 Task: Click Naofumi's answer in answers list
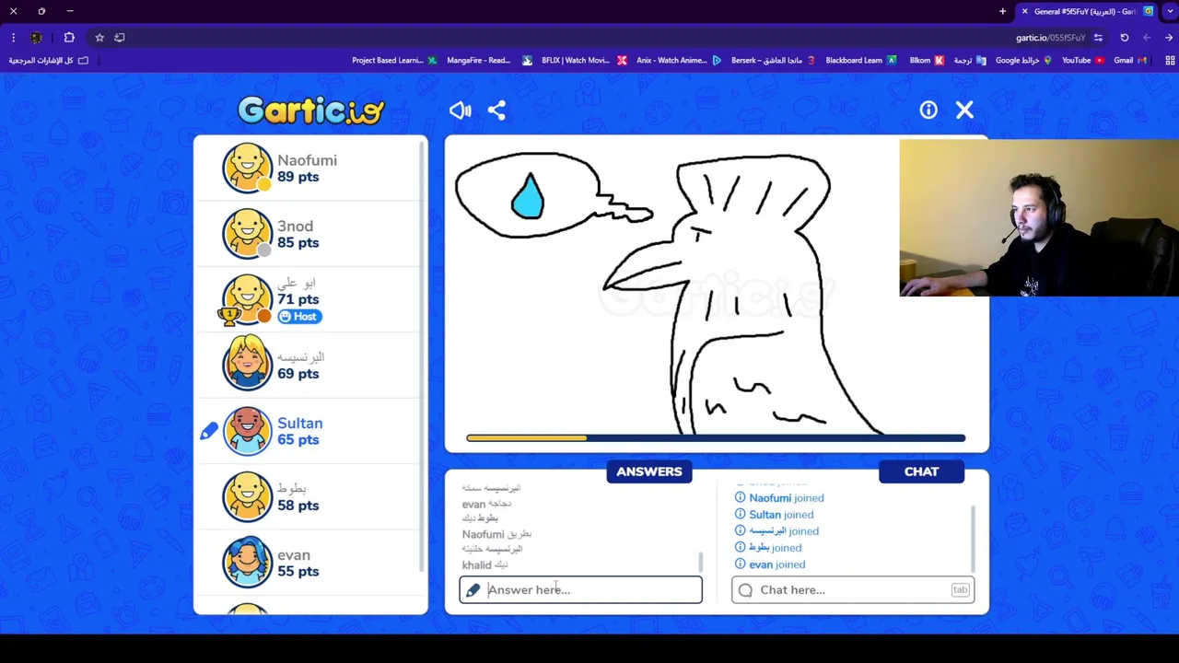point(496,534)
